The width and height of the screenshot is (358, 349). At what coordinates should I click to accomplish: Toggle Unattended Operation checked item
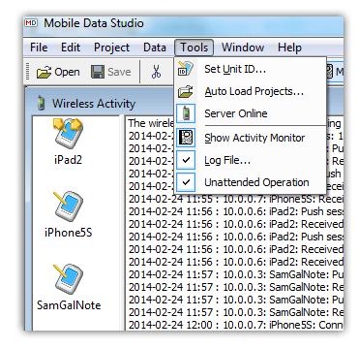[251, 182]
